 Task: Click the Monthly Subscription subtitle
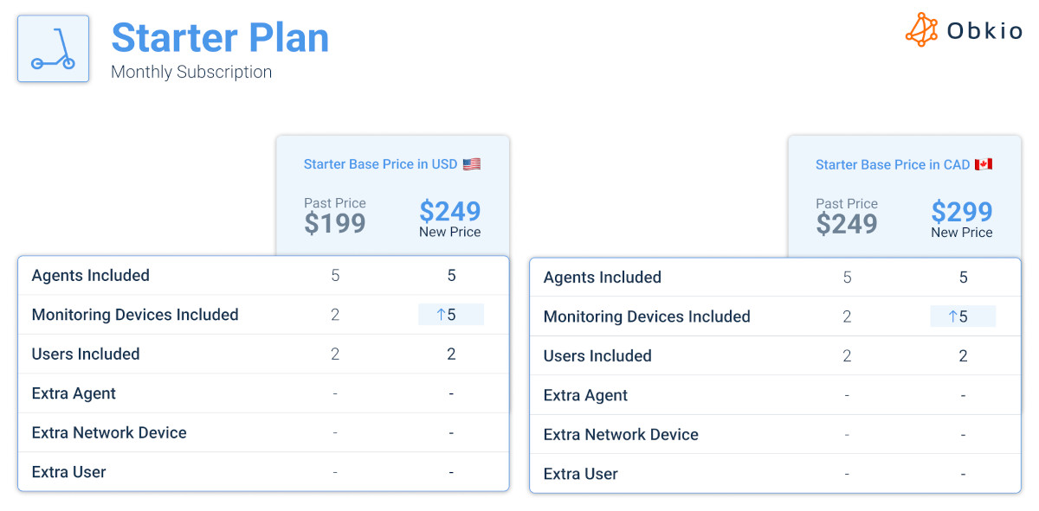click(191, 72)
